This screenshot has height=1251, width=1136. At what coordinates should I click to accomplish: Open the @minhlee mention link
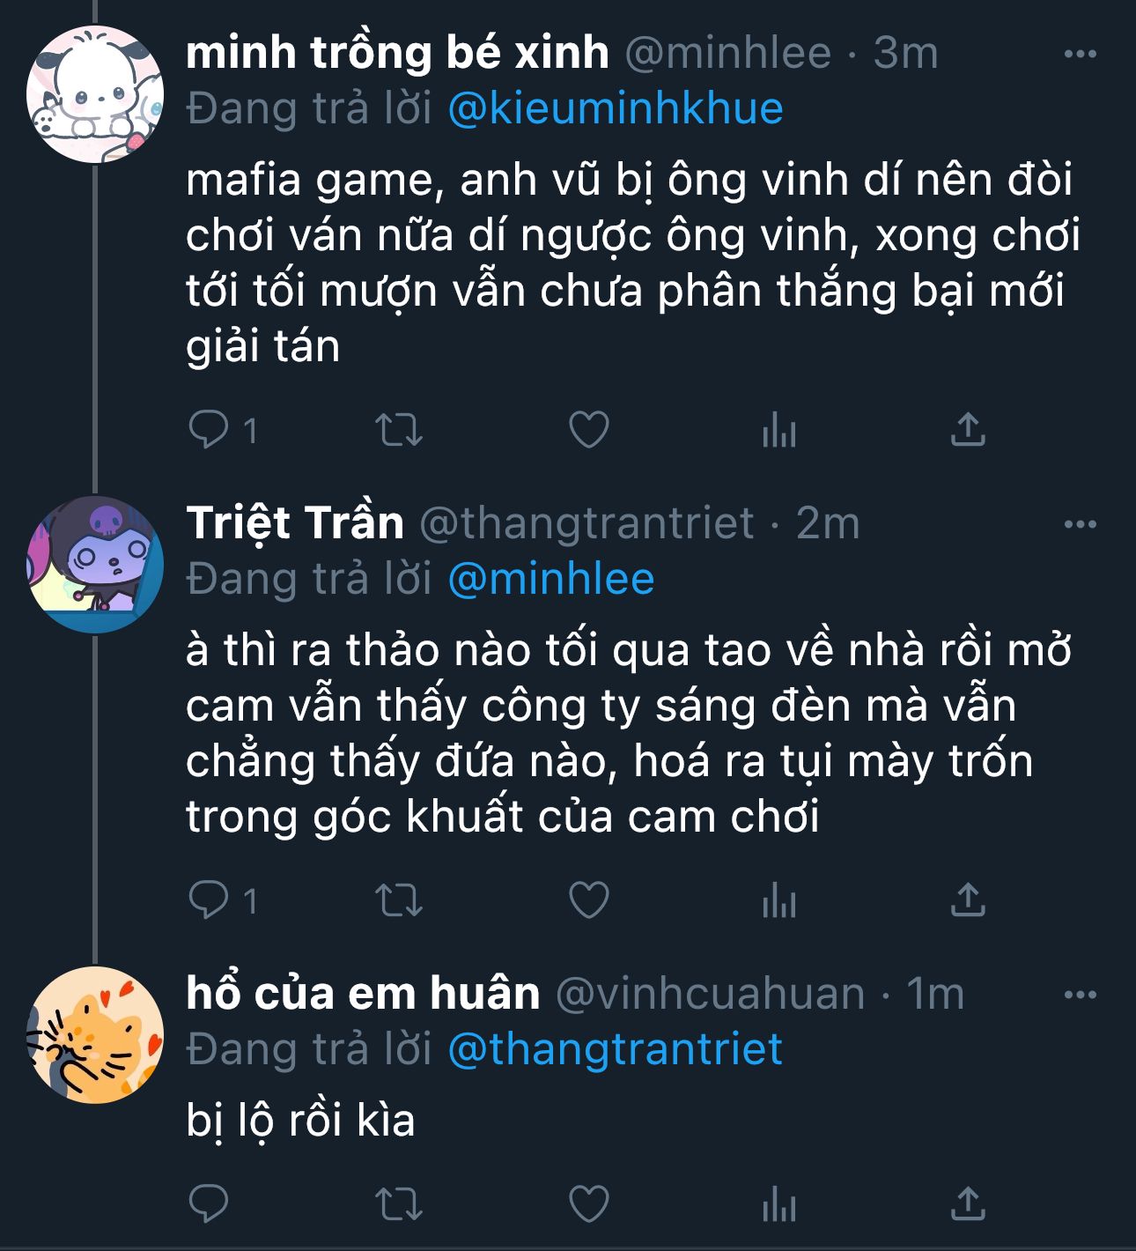click(550, 580)
